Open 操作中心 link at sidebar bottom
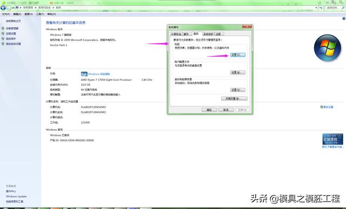Screen dimensions: 346x209 pyautogui.click(x=11, y=191)
